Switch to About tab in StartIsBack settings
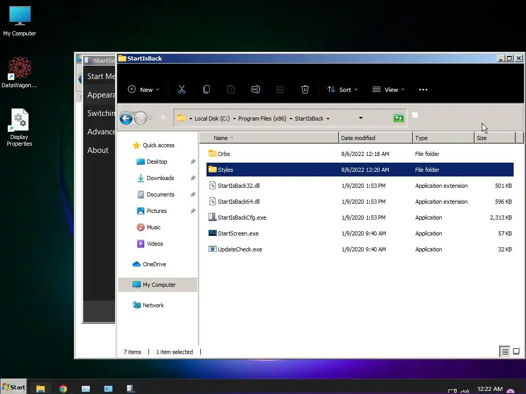Viewport: 526px width, 394px height. click(98, 150)
